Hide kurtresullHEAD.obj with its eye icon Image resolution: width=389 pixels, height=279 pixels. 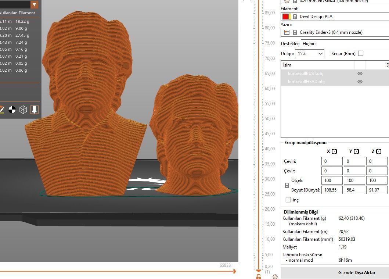360,82
